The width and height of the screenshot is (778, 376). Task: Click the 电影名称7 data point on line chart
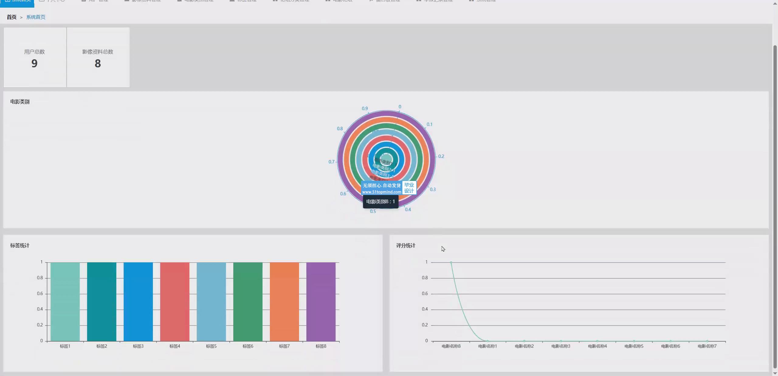707,341
